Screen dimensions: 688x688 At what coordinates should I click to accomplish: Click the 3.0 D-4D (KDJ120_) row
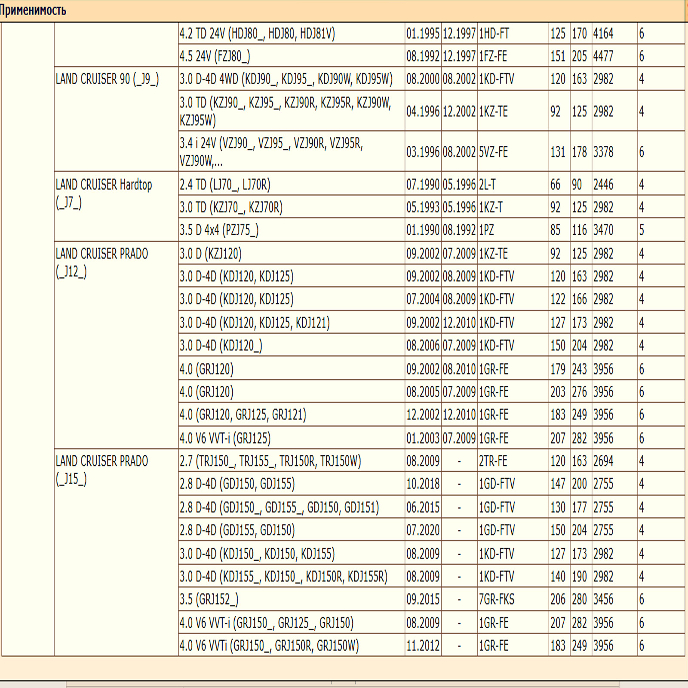point(221,345)
